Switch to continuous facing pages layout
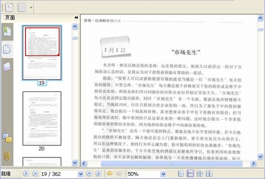 [x=200, y=173]
